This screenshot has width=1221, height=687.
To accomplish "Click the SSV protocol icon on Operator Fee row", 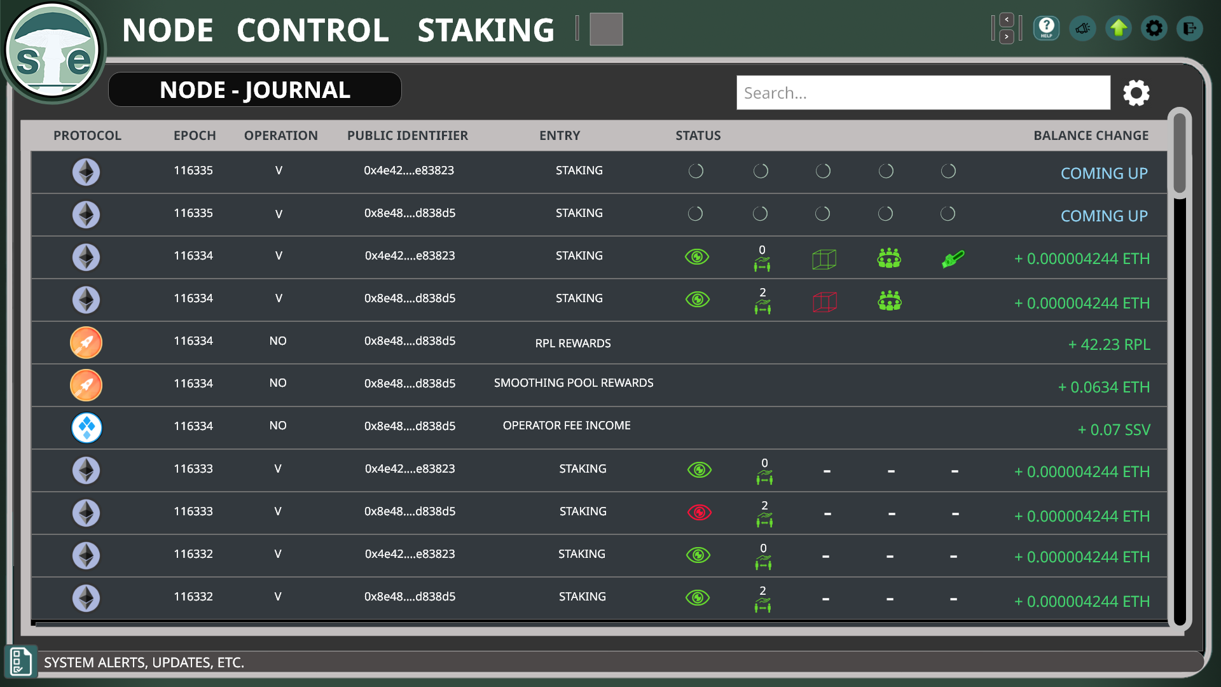I will [86, 427].
